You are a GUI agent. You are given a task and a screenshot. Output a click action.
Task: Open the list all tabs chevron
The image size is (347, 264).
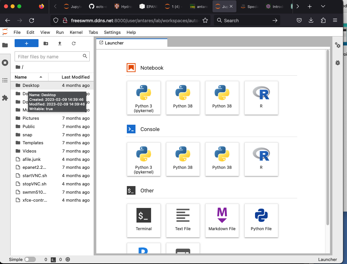(323, 6)
